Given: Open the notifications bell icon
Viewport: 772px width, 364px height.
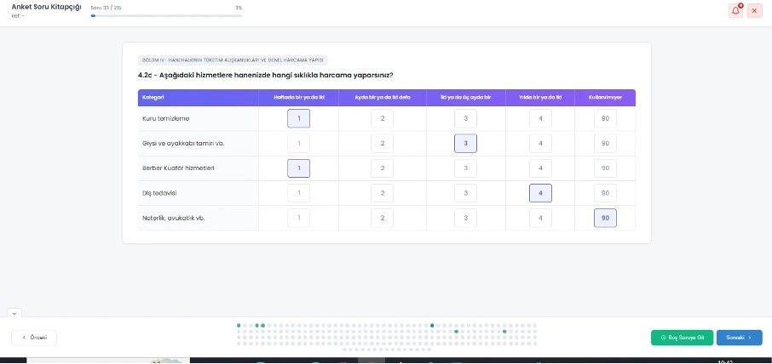Looking at the screenshot, I should click(x=735, y=11).
